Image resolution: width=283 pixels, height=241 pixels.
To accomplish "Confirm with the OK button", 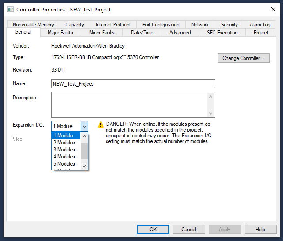I will (x=153, y=229).
